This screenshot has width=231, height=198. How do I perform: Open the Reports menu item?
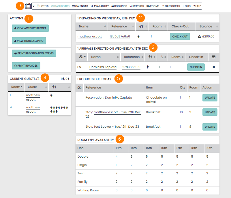(137, 6)
